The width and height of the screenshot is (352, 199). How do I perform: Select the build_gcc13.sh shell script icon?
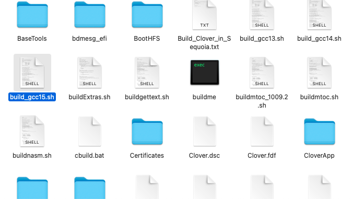262,15
